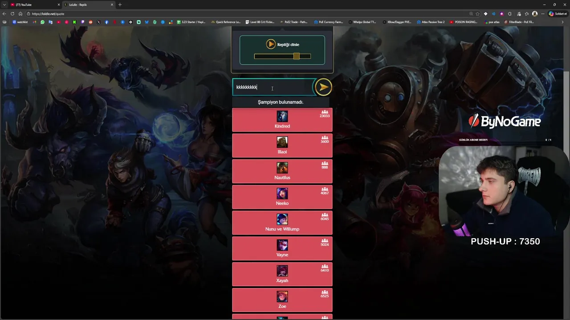Open the Facebook bookmark icon
The width and height of the screenshot is (570, 320).
[x=106, y=22]
